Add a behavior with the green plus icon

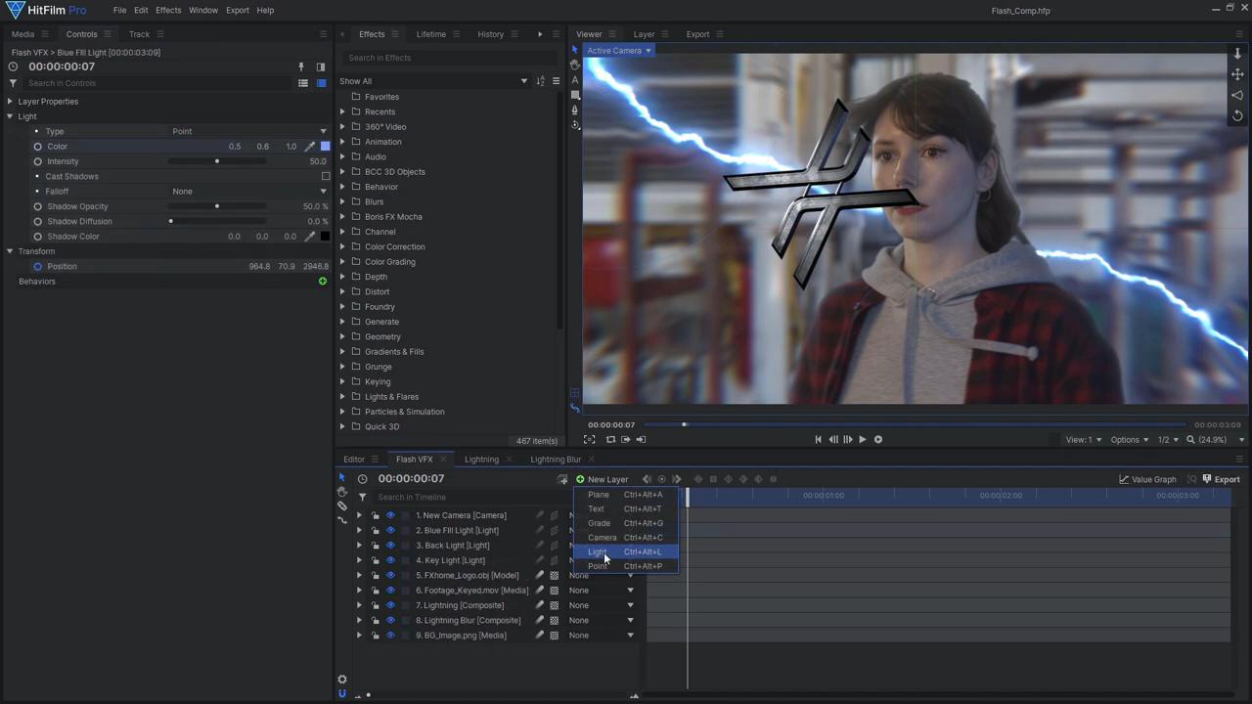[323, 282]
